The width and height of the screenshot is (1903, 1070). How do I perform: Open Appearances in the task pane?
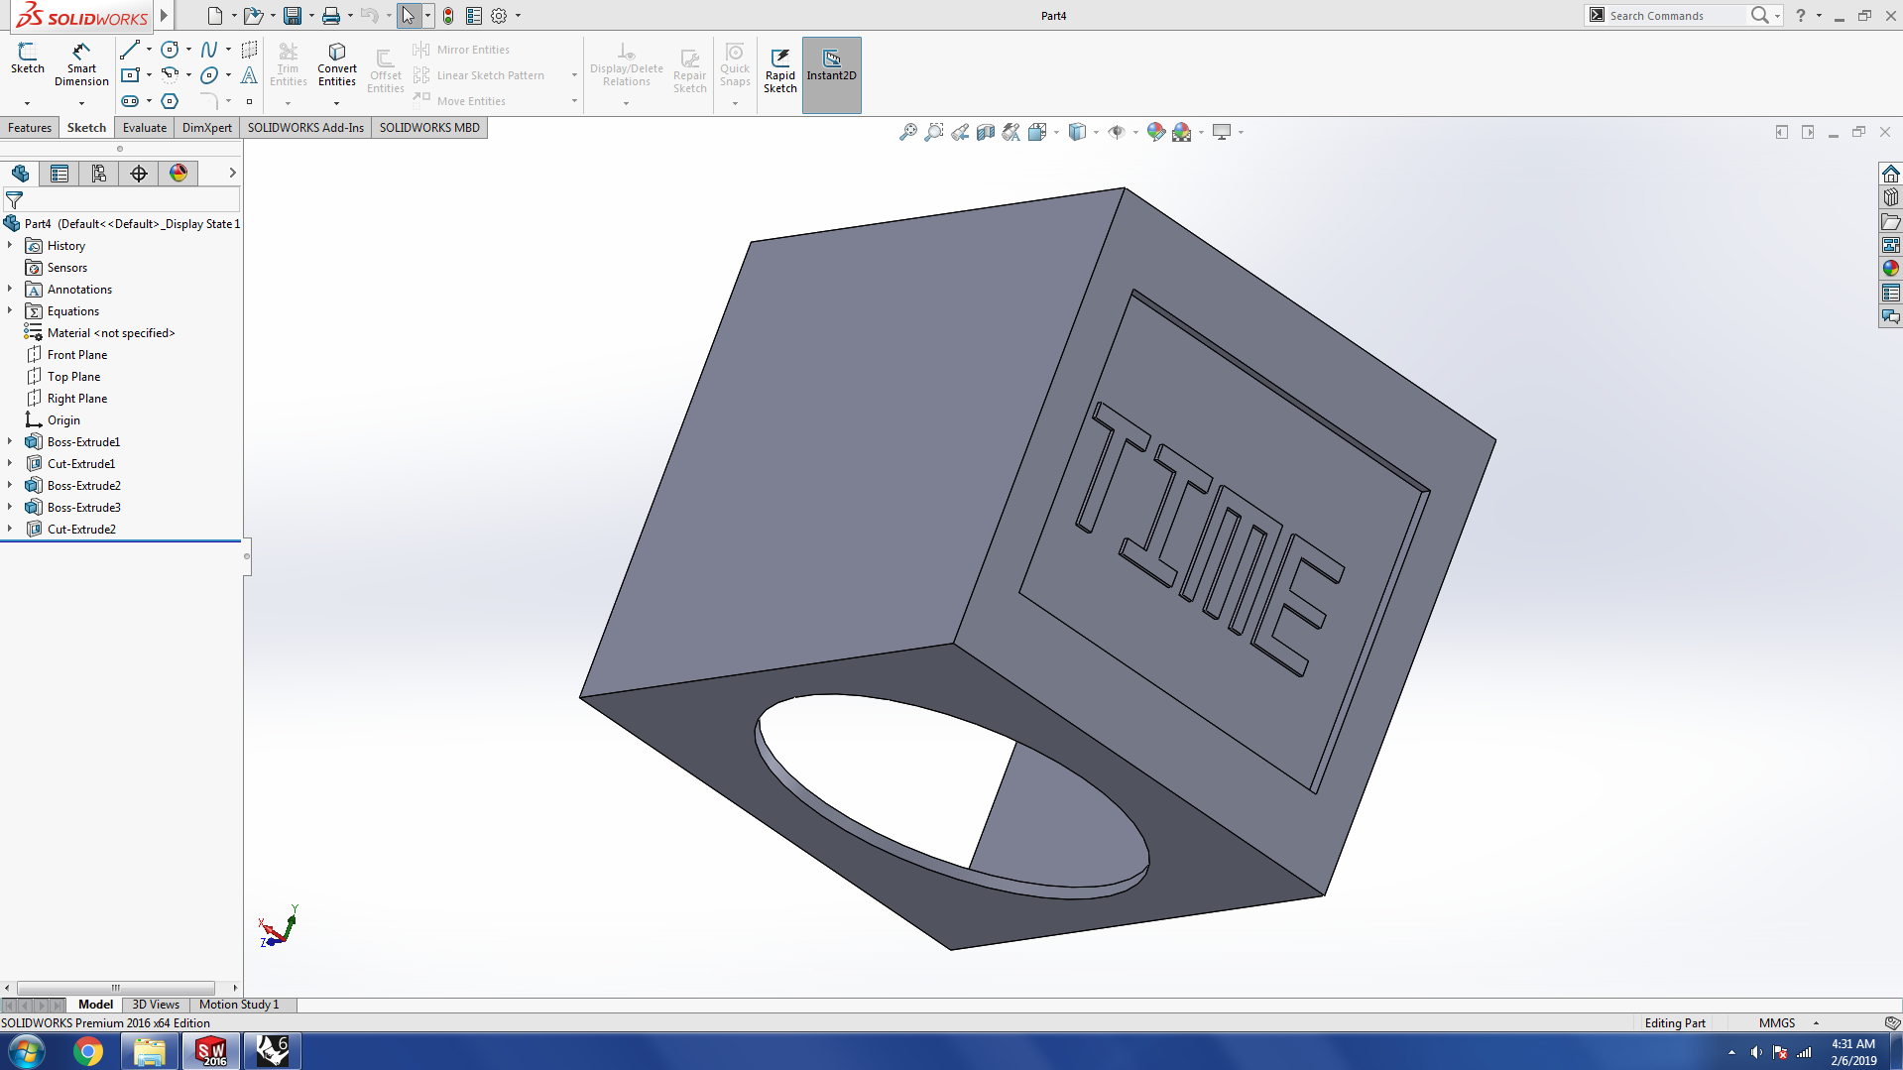pyautogui.click(x=1891, y=269)
